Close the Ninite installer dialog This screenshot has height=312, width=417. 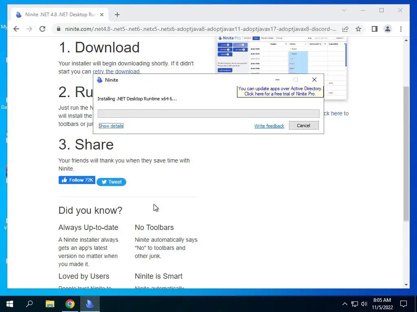314,80
